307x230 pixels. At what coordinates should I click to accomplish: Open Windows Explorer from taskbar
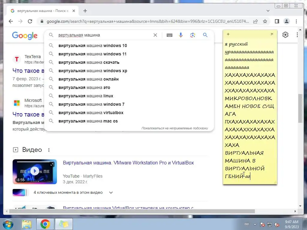27,224
